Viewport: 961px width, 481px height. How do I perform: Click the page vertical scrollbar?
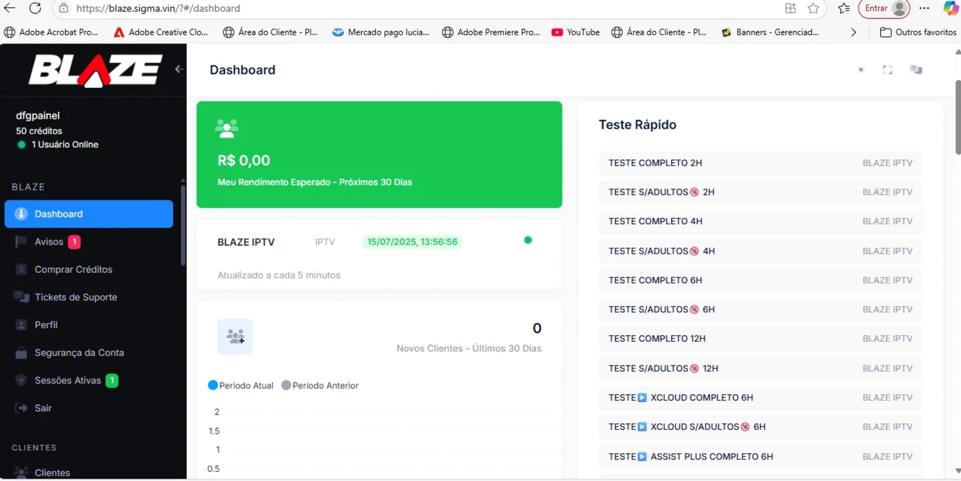pyautogui.click(x=958, y=117)
